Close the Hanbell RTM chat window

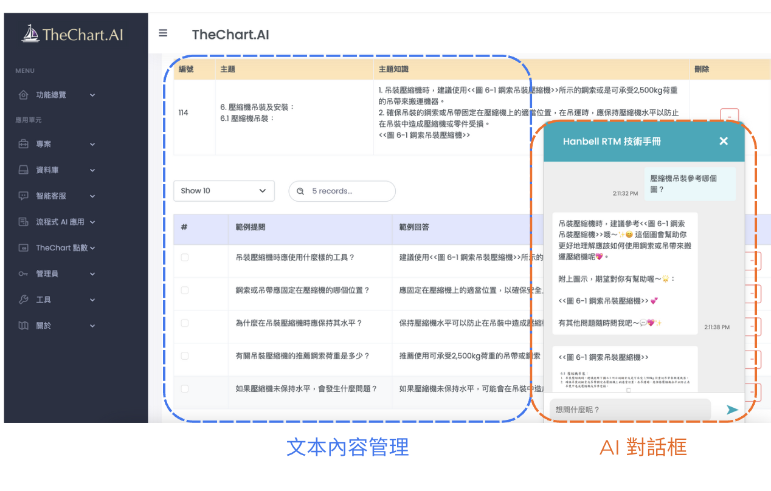723,141
